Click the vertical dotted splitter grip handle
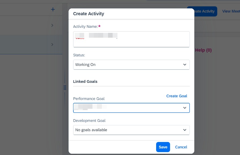 tap(65, 88)
